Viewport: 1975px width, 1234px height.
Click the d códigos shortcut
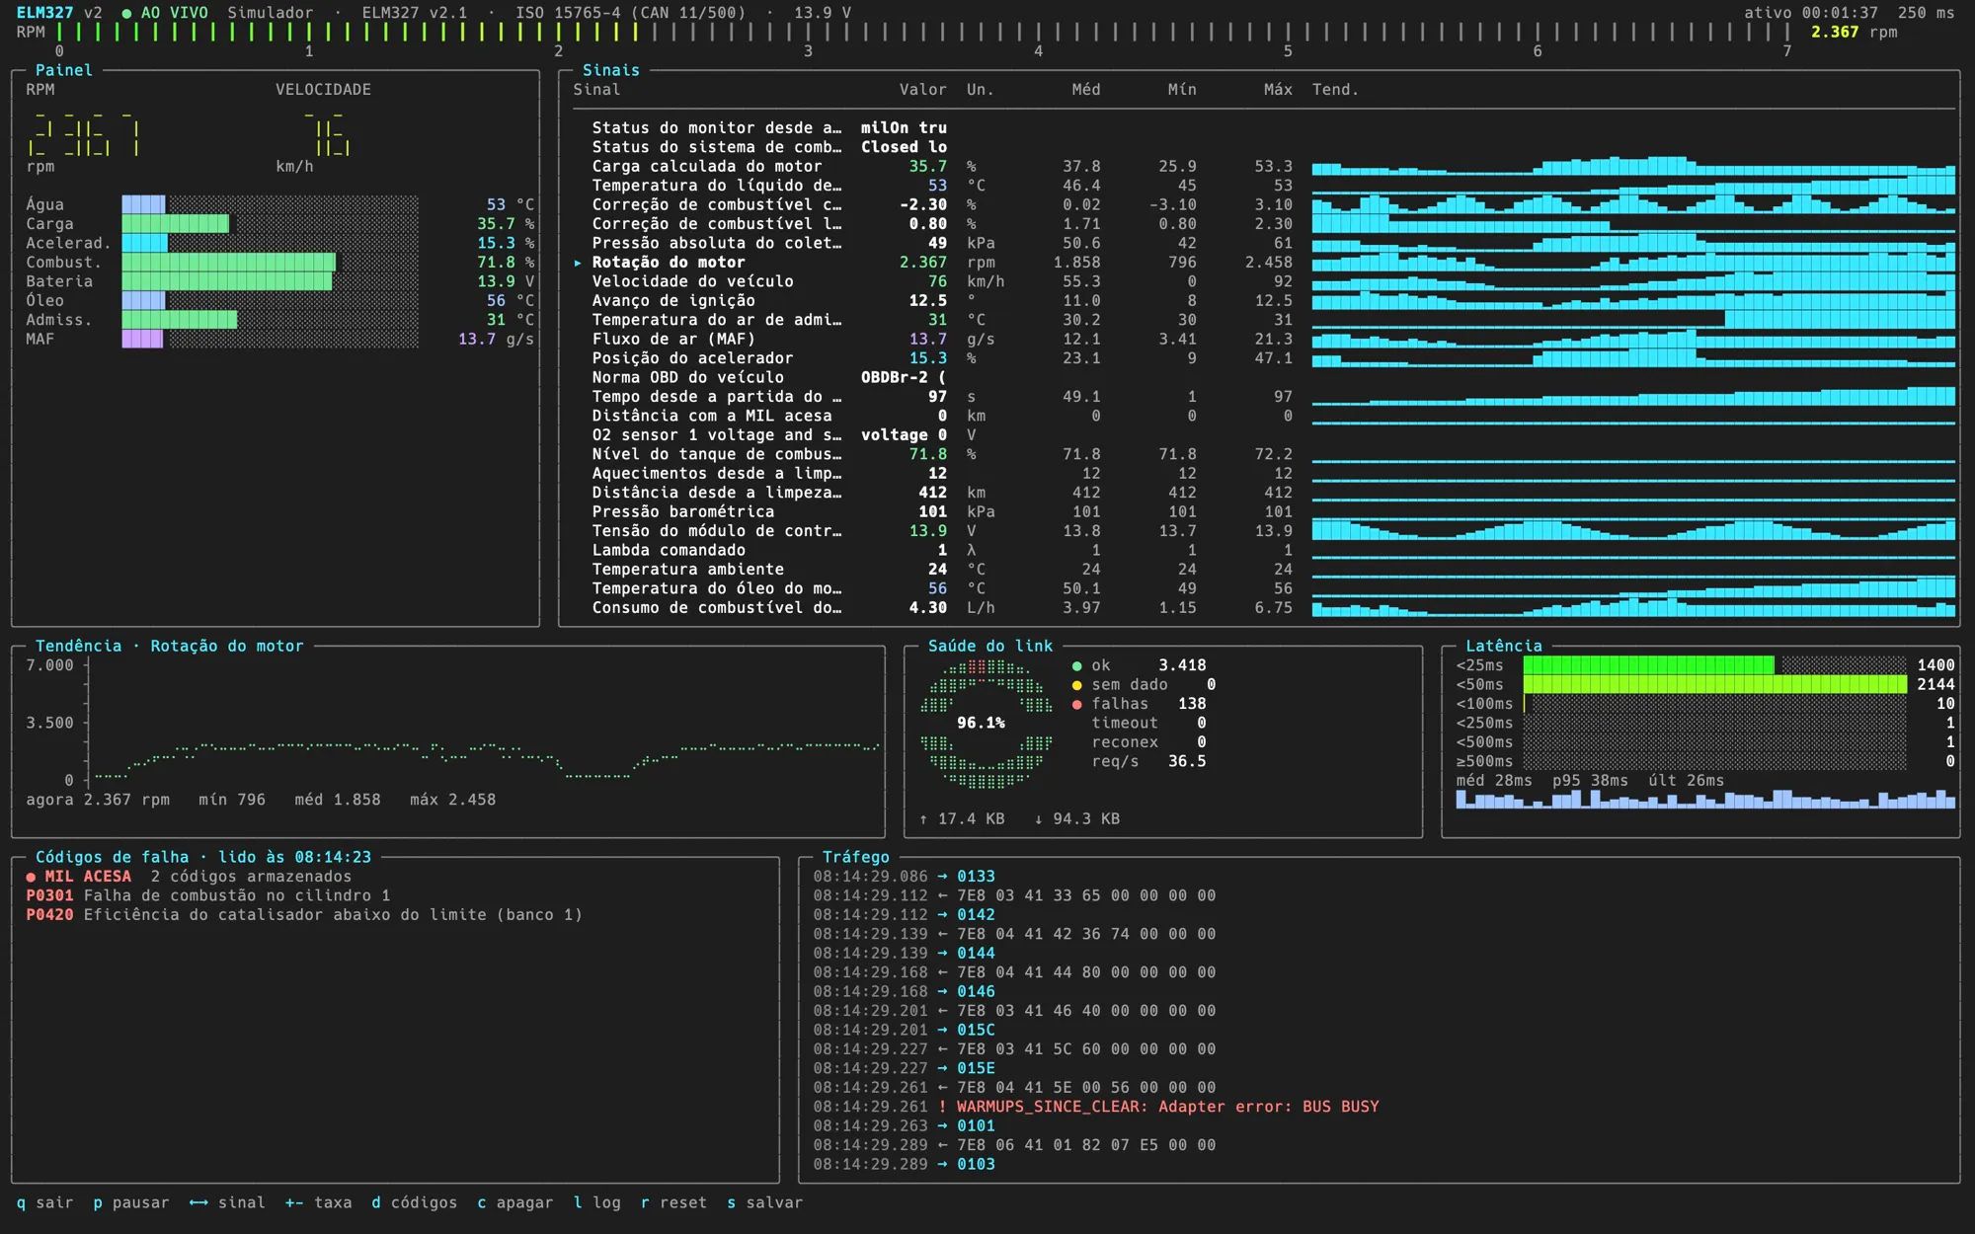coord(415,1202)
